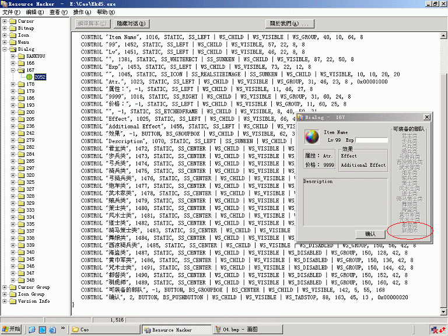The width and height of the screenshot is (448, 336).
Task: Expand the Menu resource node
Action: pos(5,42)
